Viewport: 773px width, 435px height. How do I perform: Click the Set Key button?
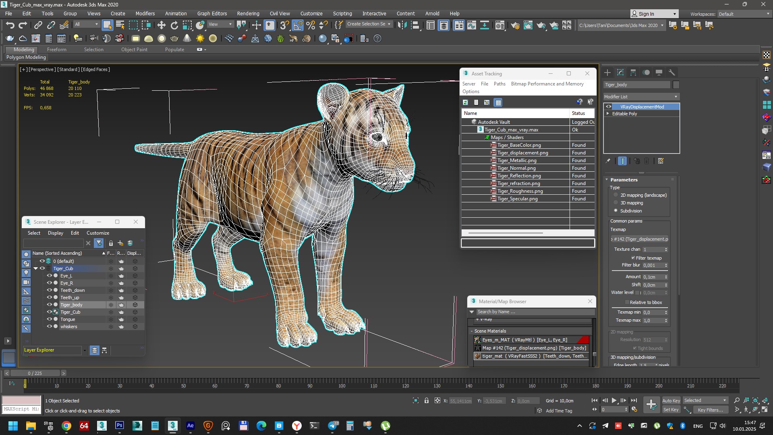(x=671, y=410)
